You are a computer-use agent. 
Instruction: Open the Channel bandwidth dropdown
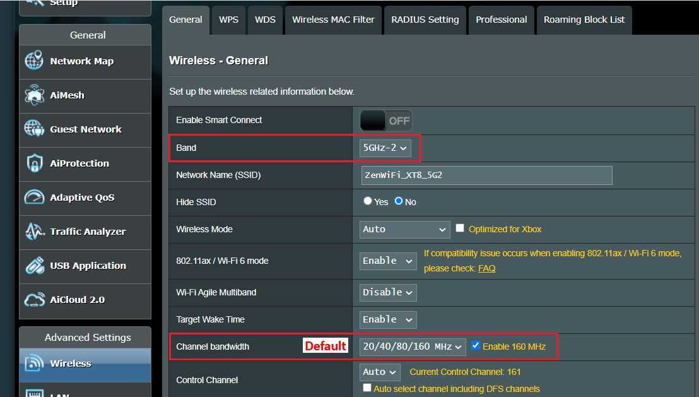click(x=413, y=347)
